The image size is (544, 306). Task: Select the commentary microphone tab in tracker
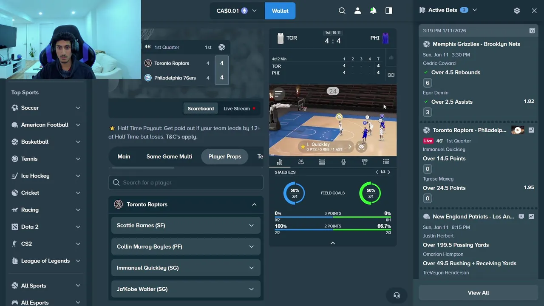343,161
